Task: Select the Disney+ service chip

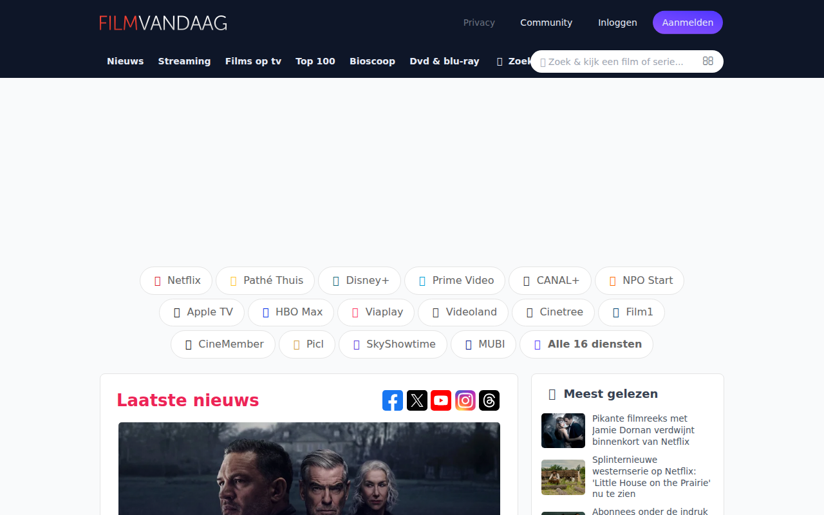Action: (x=359, y=281)
